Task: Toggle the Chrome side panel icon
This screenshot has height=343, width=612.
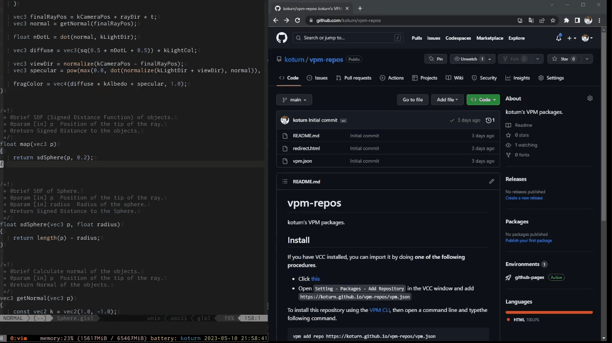Action: coord(578,21)
